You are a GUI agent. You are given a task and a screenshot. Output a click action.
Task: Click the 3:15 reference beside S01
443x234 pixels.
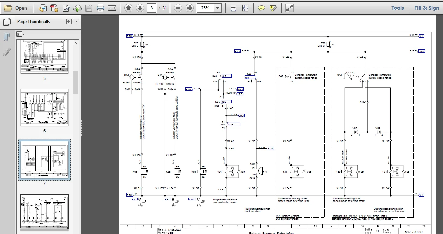234,124
